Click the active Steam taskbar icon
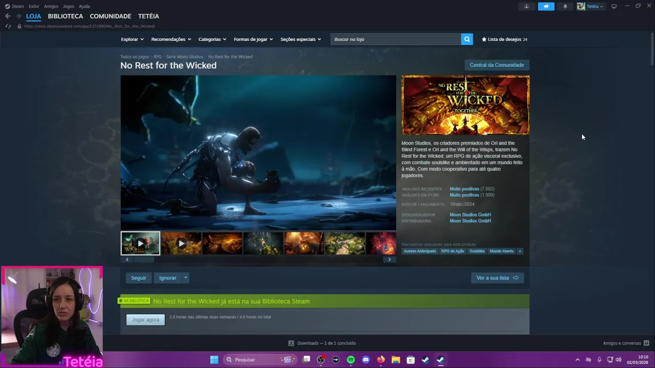The height and width of the screenshot is (368, 655). pyautogui.click(x=441, y=359)
